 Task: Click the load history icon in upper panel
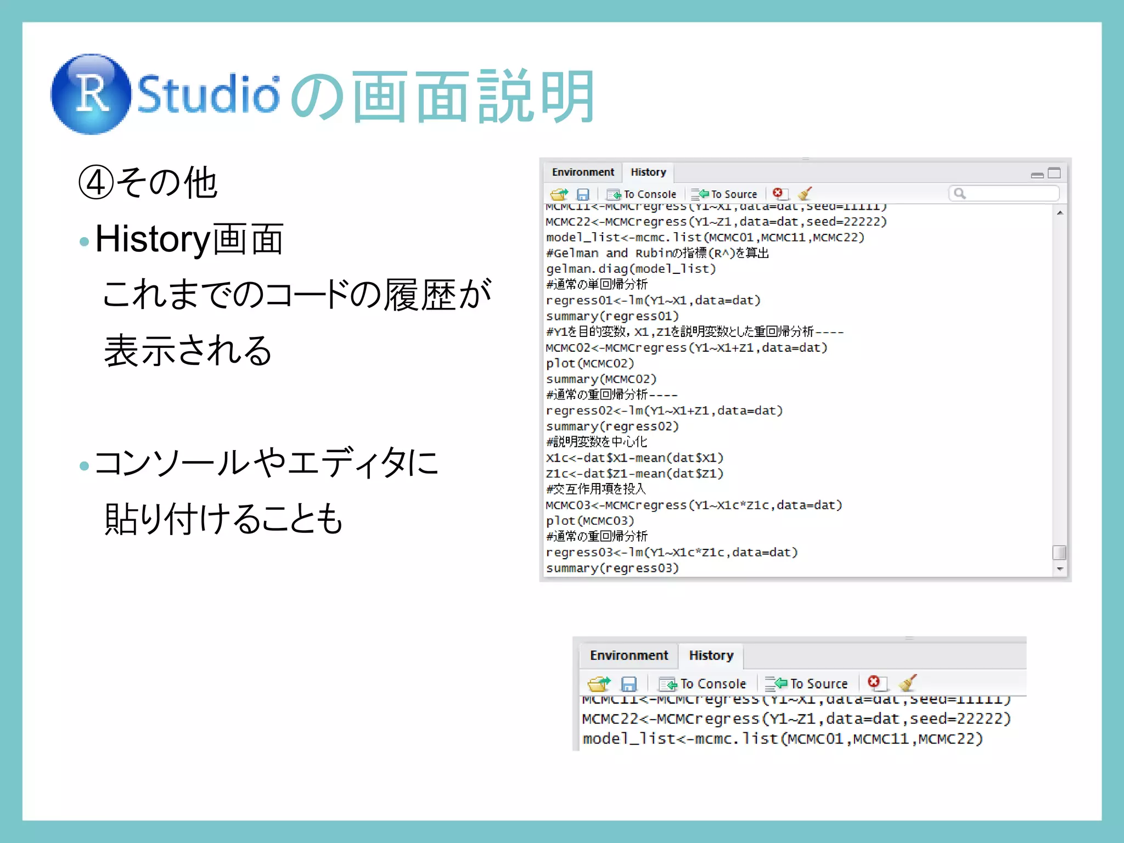(559, 194)
